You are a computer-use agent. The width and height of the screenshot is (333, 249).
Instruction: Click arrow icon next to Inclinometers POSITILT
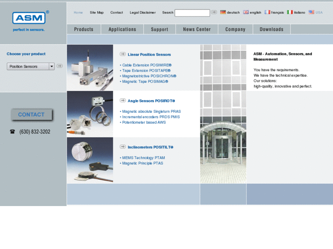[x=123, y=147]
